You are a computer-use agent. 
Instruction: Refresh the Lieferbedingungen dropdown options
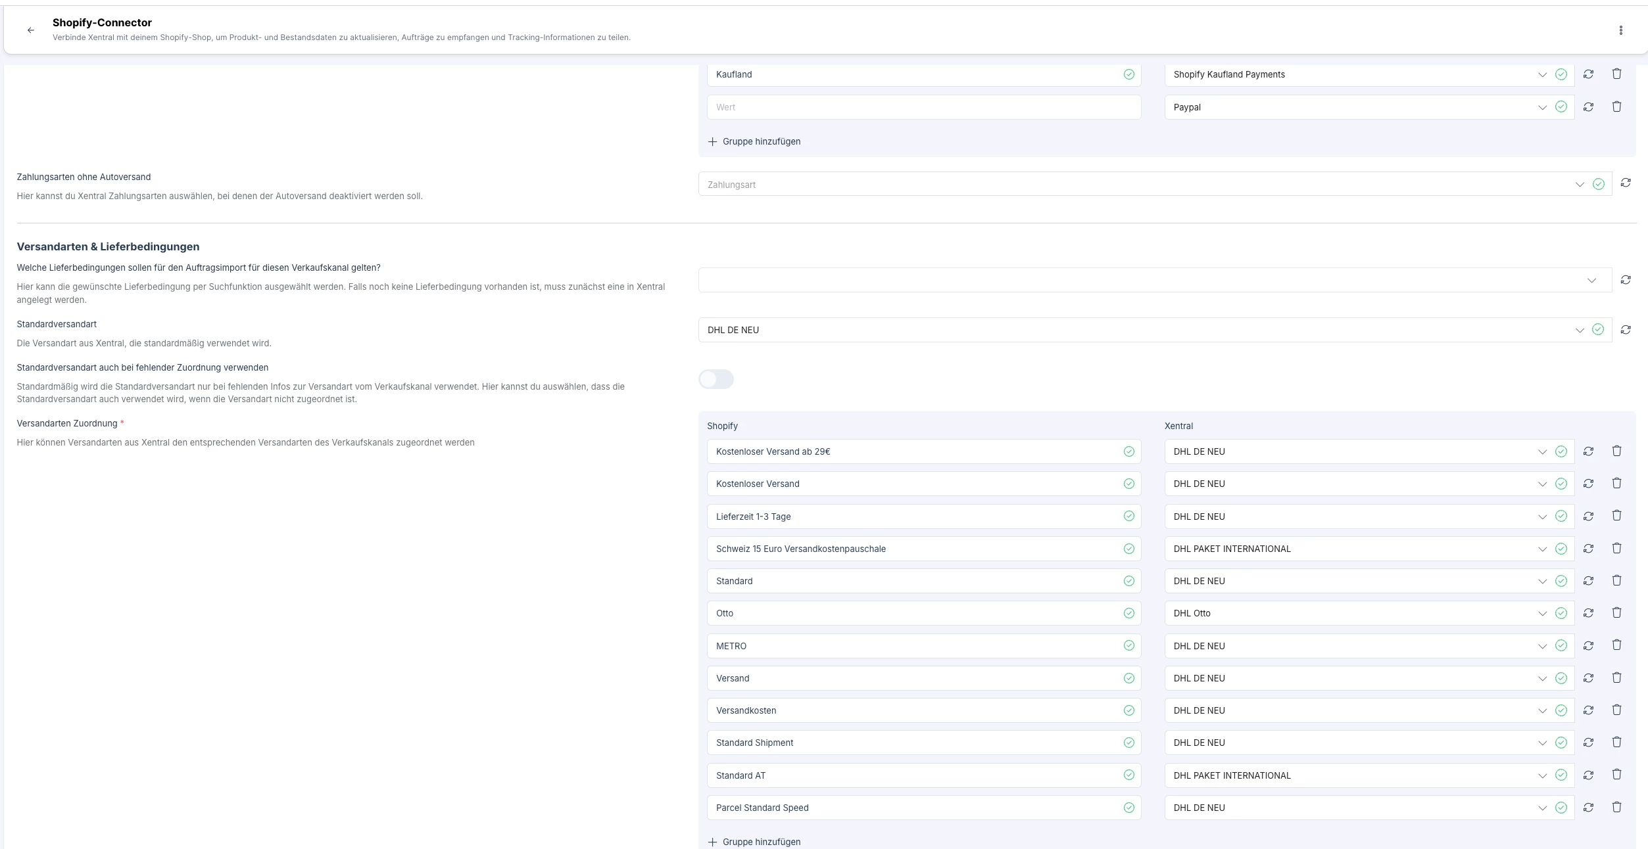click(x=1626, y=280)
